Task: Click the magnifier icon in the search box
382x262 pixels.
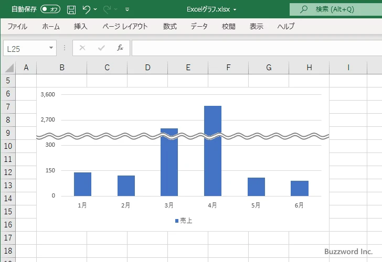Action: coord(303,9)
